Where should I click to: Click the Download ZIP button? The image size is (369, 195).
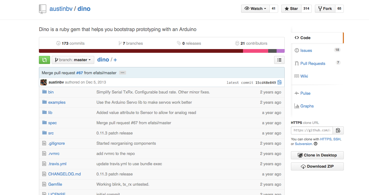[317, 166]
